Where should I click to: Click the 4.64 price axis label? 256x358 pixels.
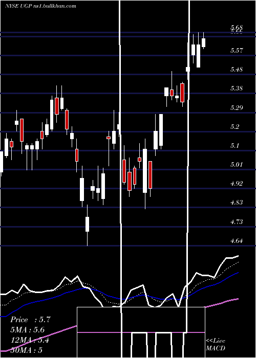coord(237,241)
